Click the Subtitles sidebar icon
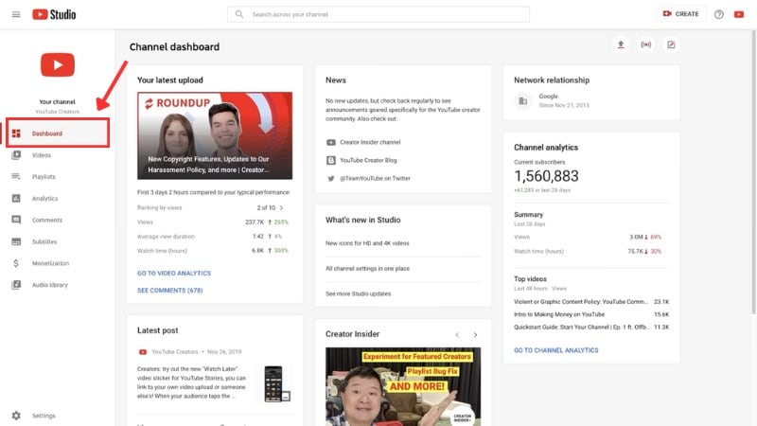This screenshot has height=426, width=757. point(16,241)
